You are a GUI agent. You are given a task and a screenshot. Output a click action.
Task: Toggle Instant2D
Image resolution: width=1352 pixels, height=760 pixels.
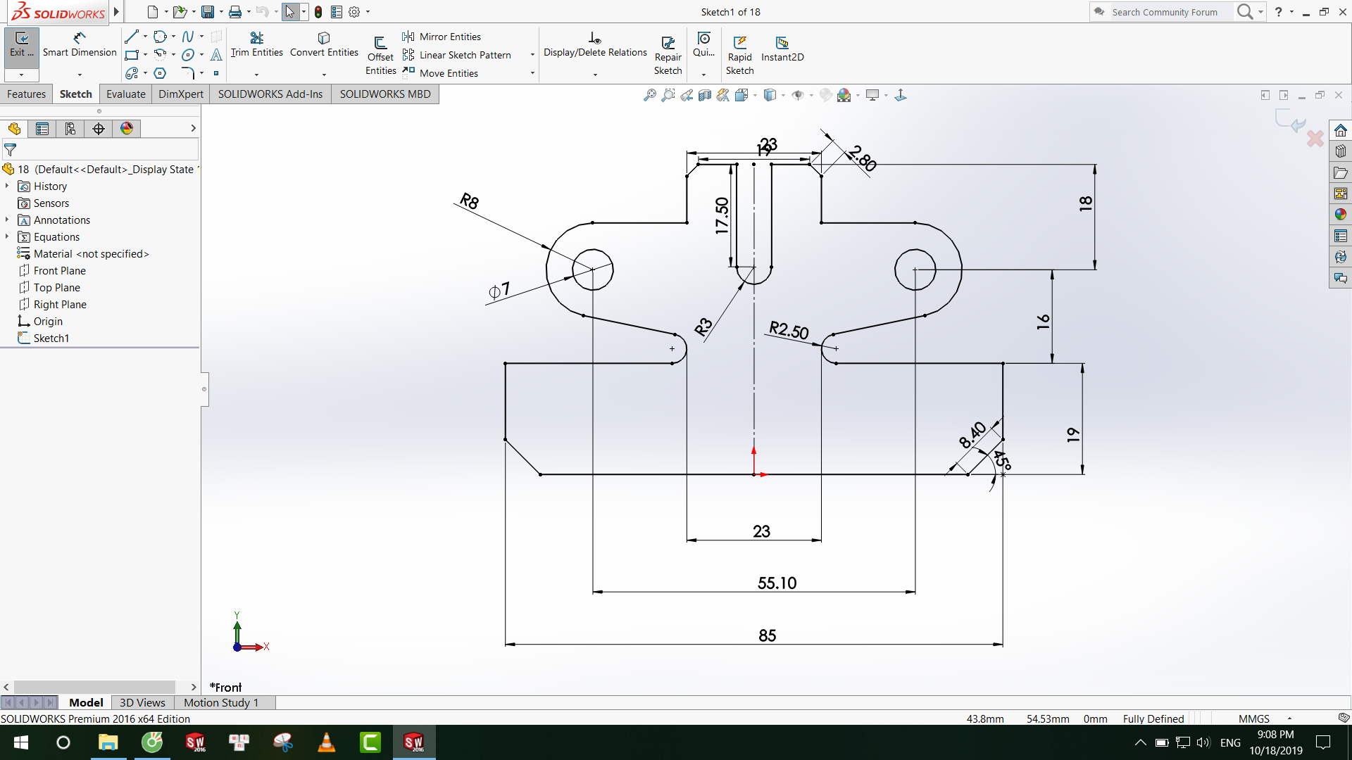(x=782, y=49)
